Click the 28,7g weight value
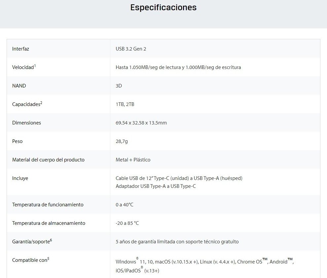 pos(122,141)
